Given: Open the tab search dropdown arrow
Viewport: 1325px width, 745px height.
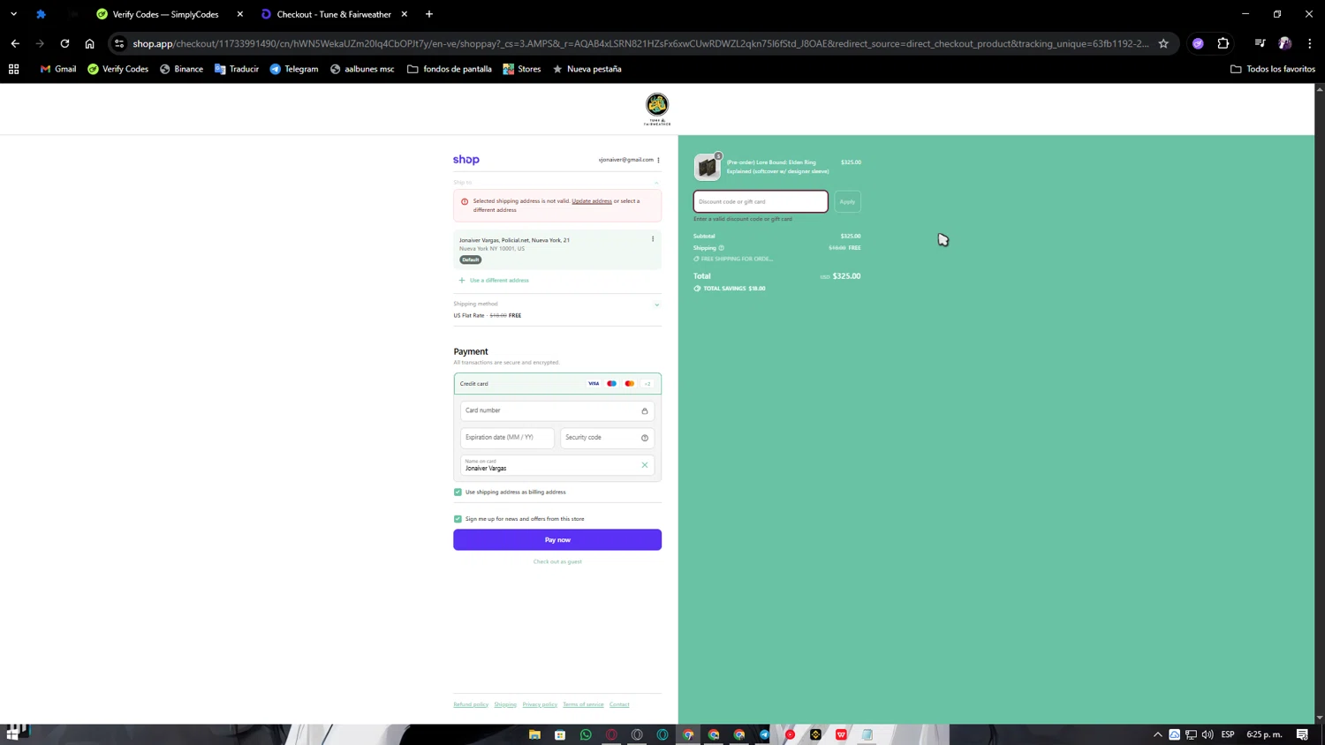Looking at the screenshot, I should pyautogui.click(x=14, y=14).
